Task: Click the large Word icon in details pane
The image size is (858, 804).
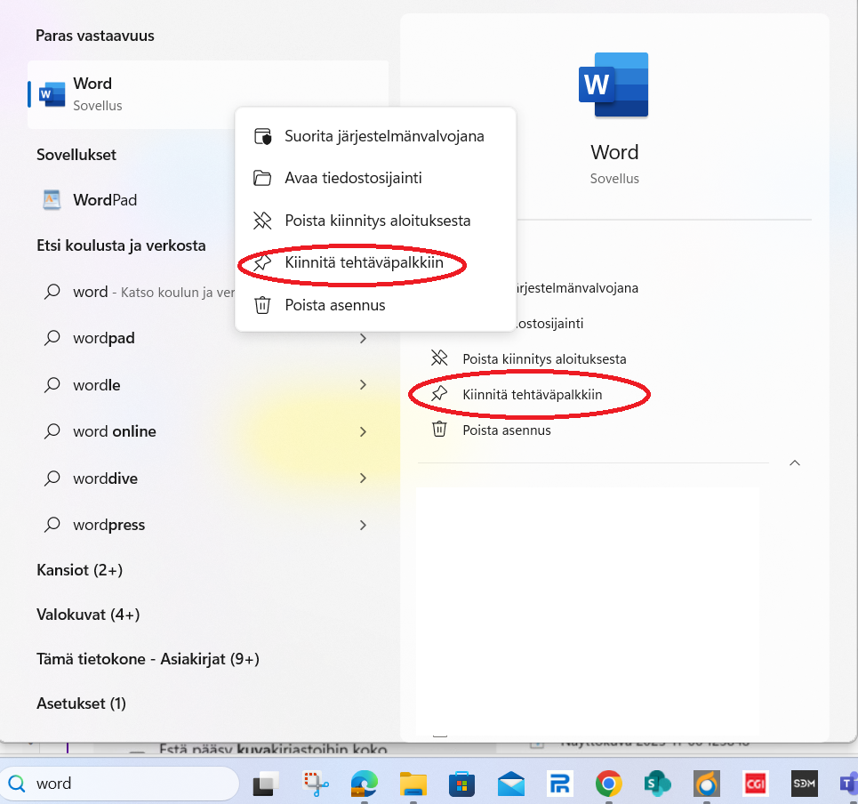Action: tap(613, 85)
